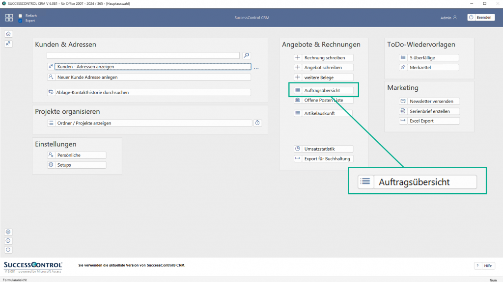Screen dimensions: 503x282
Task: Open the grid tiles icon in the top left header
Action: 9,18
